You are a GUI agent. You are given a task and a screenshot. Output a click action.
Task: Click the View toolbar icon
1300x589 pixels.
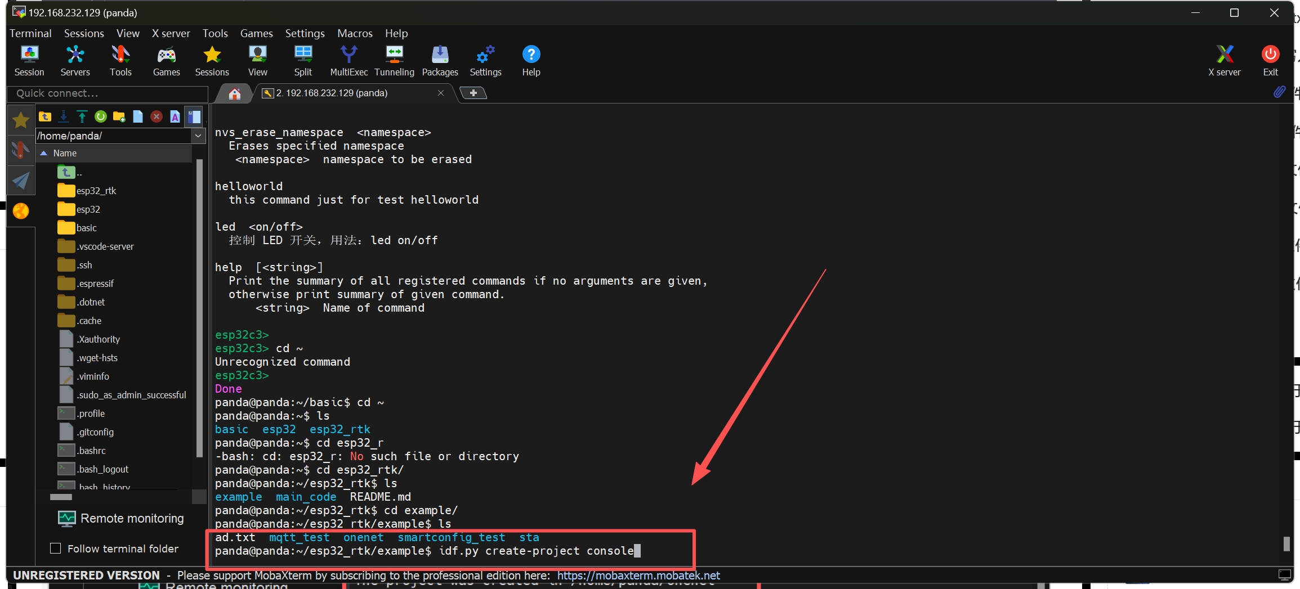pos(258,61)
